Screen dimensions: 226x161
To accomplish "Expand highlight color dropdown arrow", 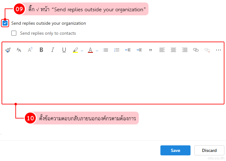I will coord(82,51).
